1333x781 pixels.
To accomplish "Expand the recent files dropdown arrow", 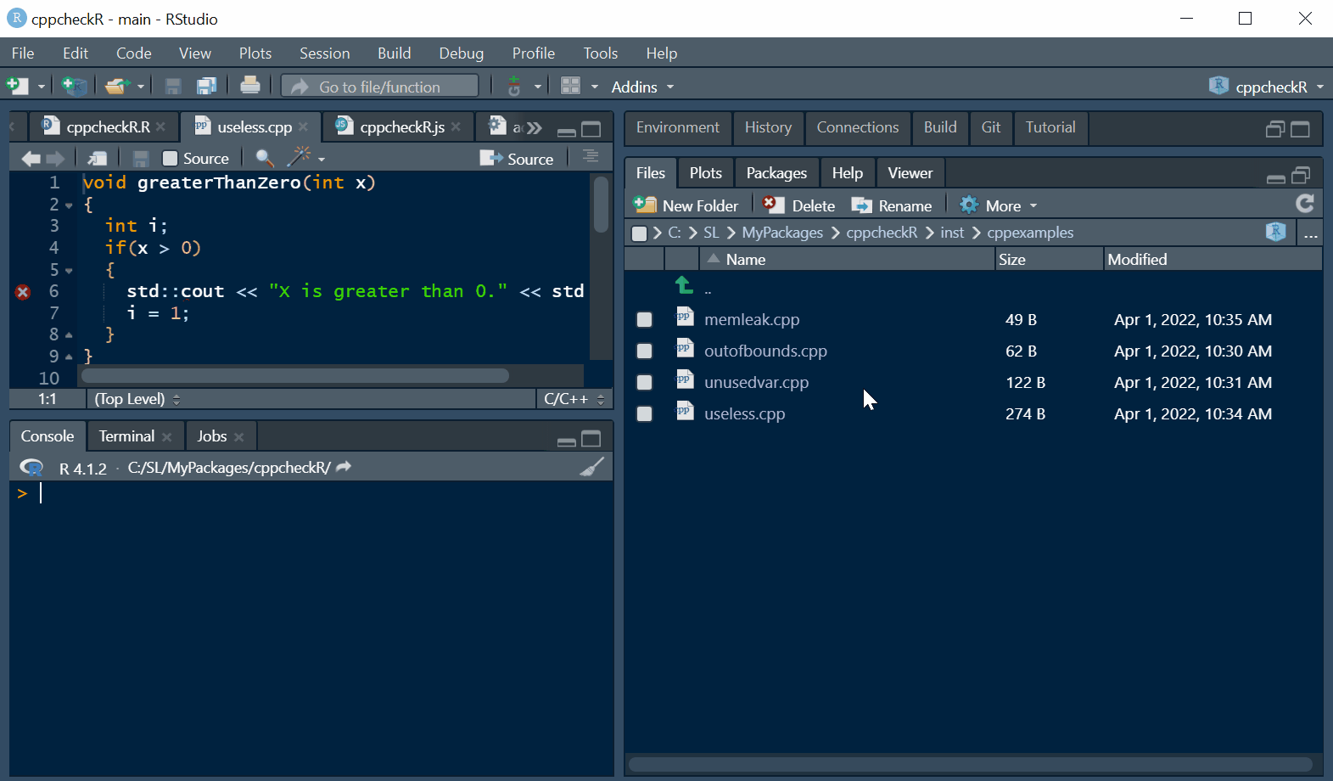I will (x=141, y=87).
